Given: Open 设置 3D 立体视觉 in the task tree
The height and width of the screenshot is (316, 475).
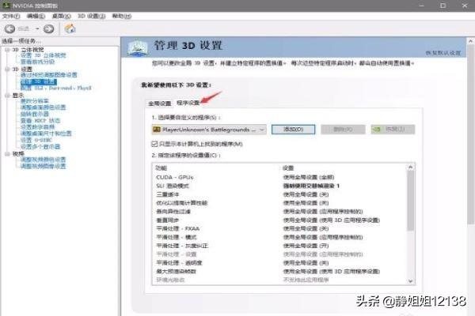Looking at the screenshot, I should tap(43, 55).
